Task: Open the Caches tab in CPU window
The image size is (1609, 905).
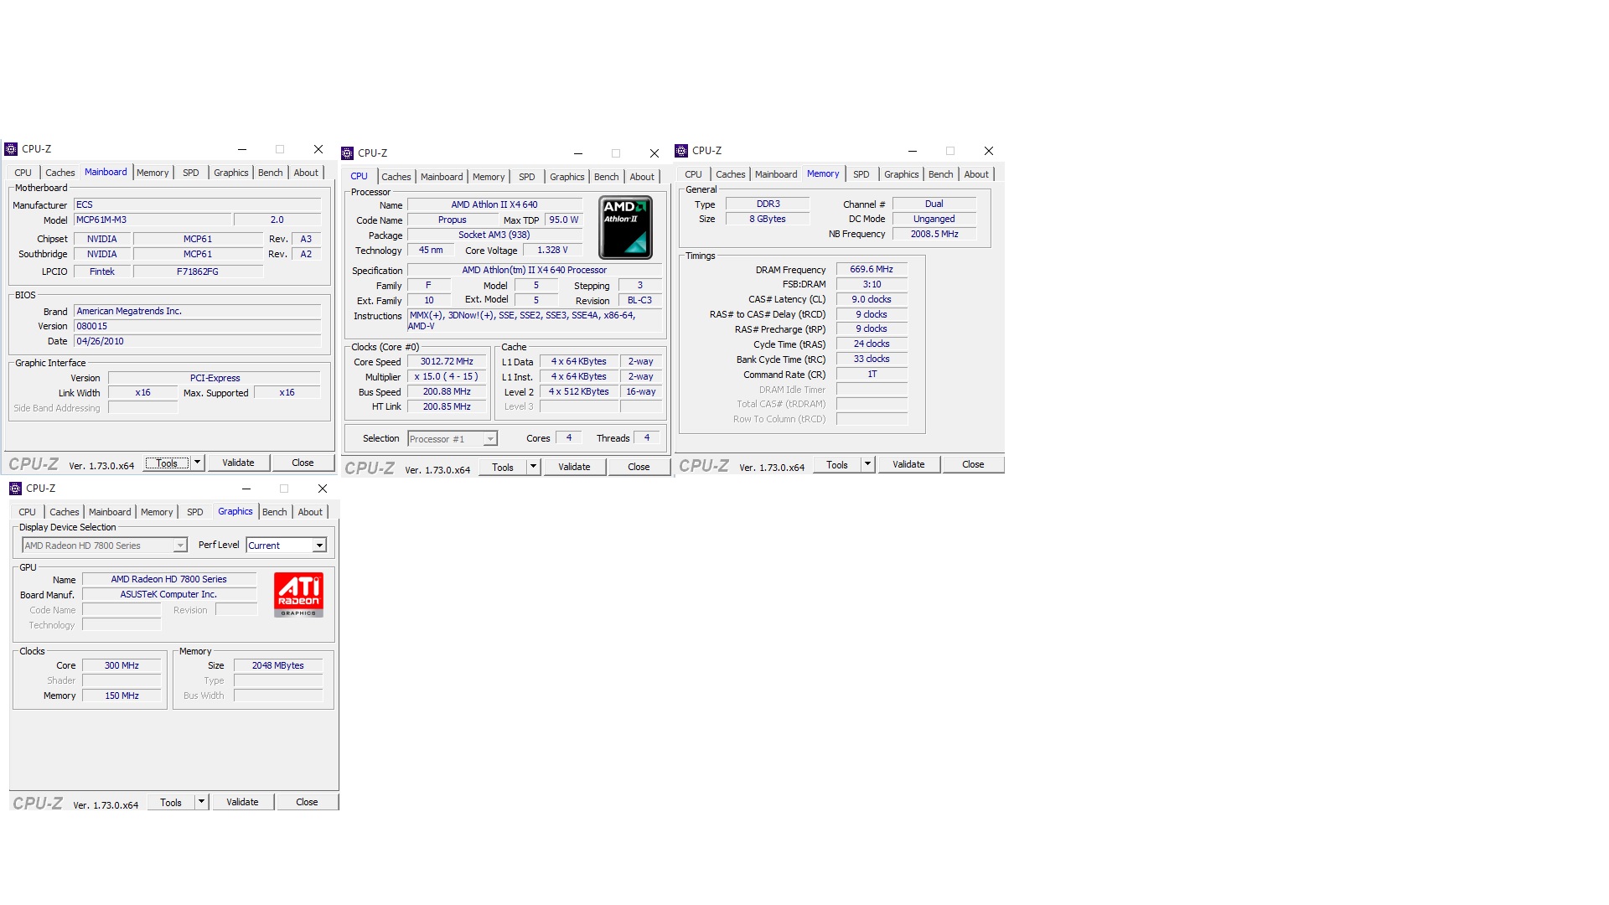Action: [396, 177]
